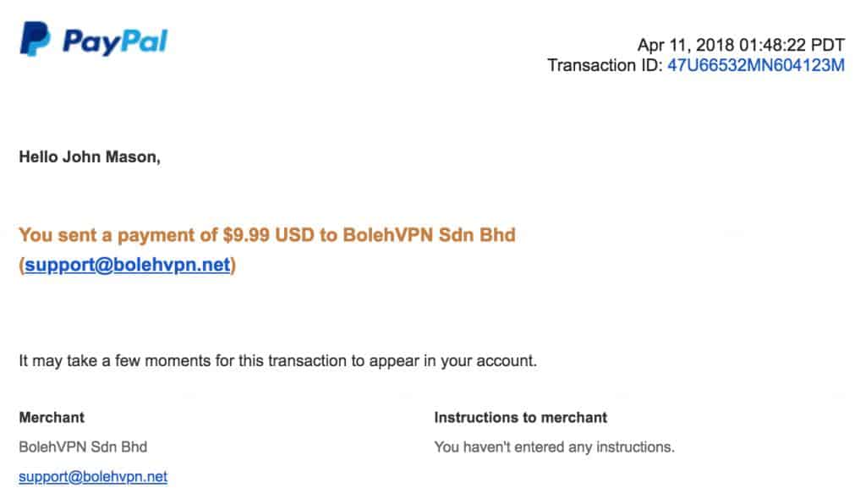Open support@bolehvpn.net link under Merchant
This screenshot has height=499, width=866.
pos(93,476)
